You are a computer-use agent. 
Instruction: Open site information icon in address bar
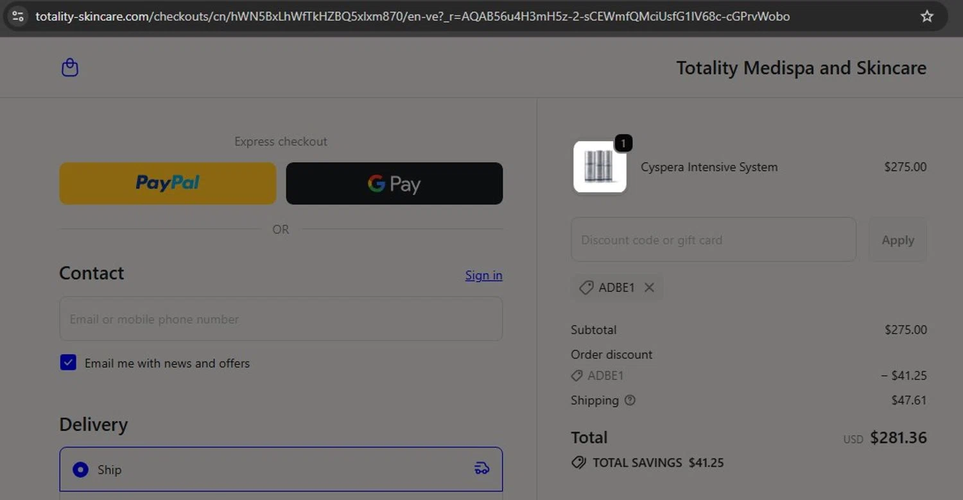click(x=18, y=17)
